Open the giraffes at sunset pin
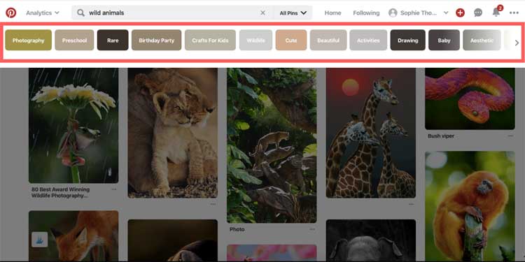Screen dimensions: 525x262 coord(370,133)
